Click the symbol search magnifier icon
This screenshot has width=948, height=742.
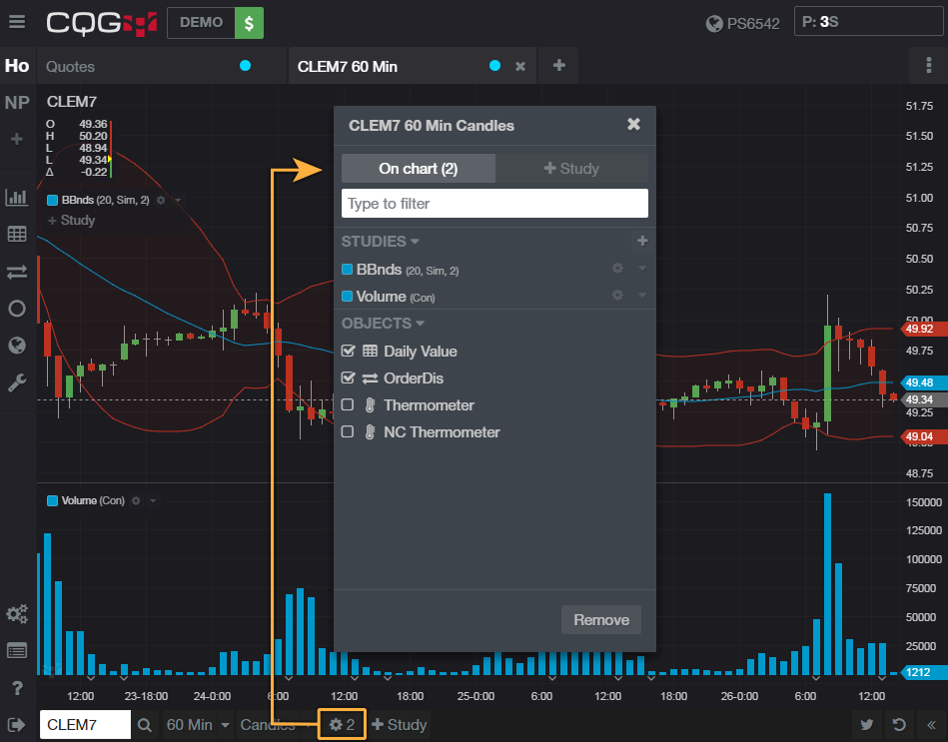point(145,725)
